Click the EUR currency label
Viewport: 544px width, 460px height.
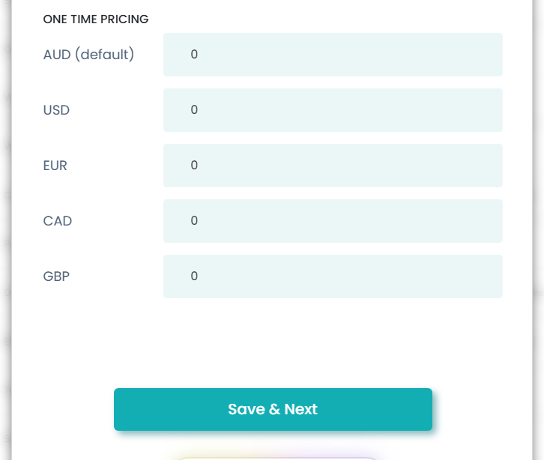coord(55,166)
